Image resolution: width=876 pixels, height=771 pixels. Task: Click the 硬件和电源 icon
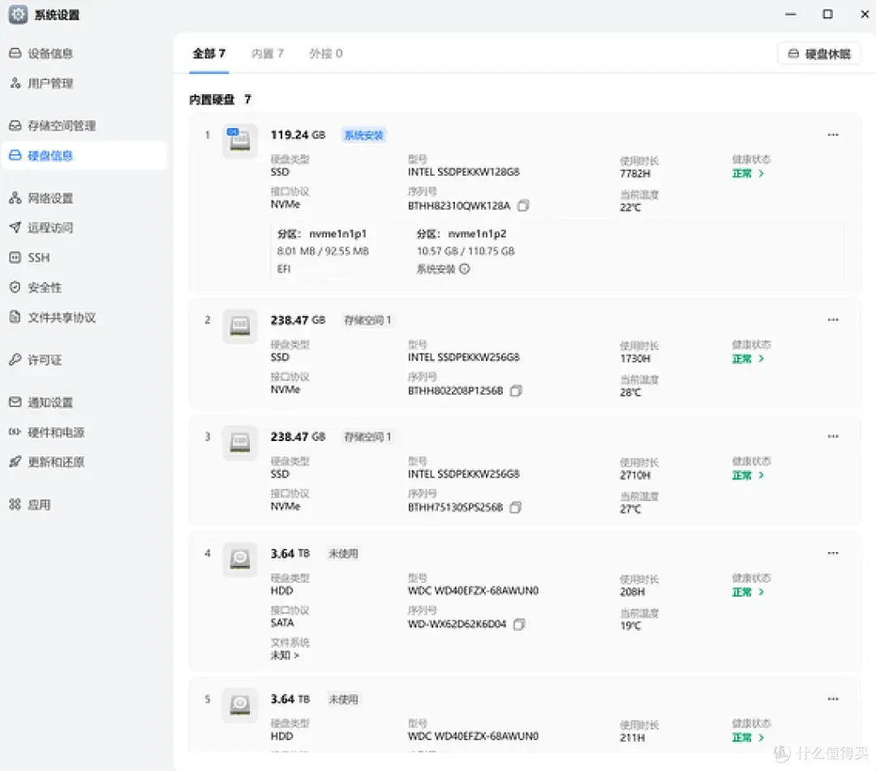click(15, 432)
